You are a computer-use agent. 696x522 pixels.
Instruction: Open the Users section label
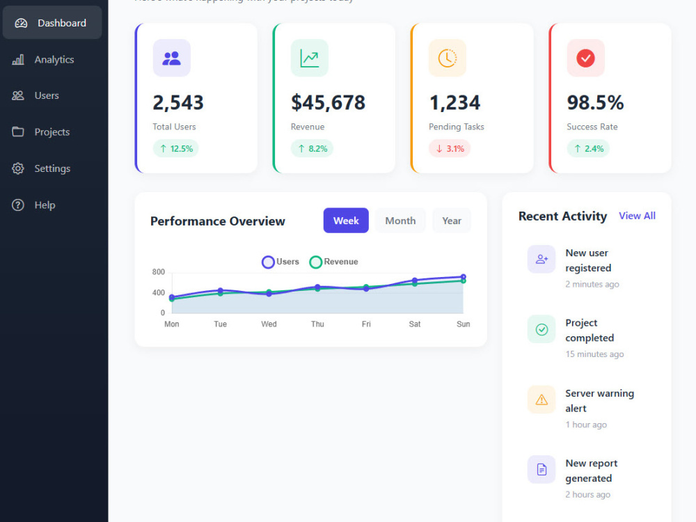pos(47,95)
